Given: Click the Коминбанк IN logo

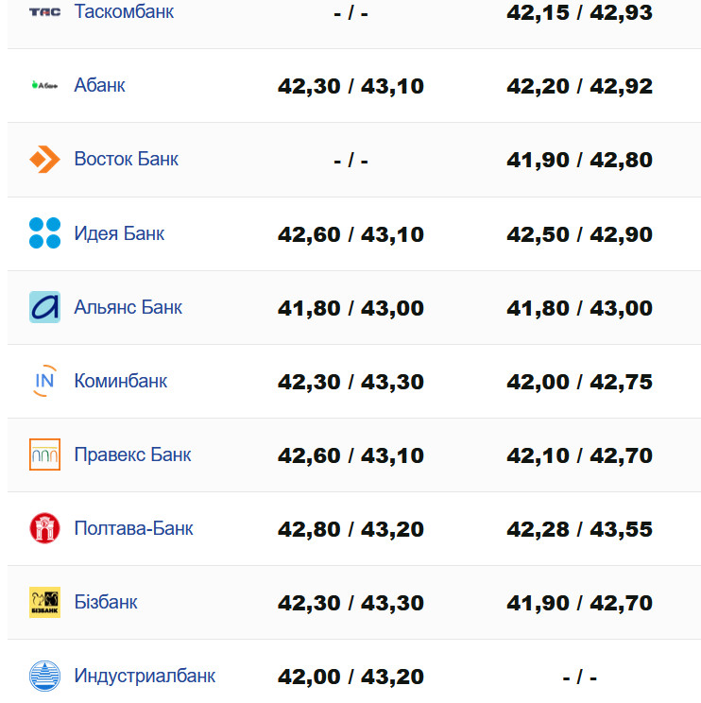Looking at the screenshot, I should coord(44,381).
